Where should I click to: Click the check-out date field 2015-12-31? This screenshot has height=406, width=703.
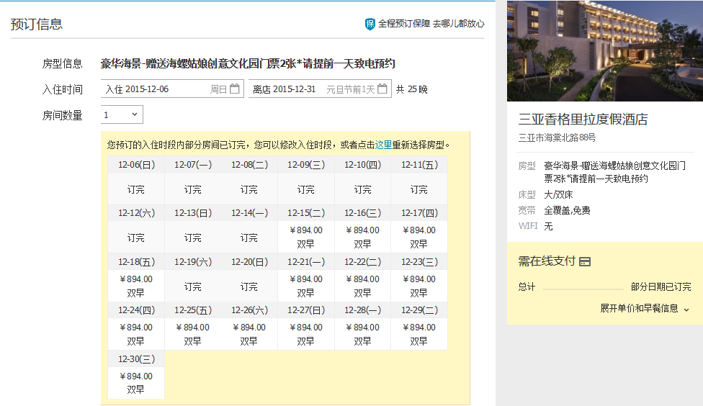pyautogui.click(x=295, y=89)
